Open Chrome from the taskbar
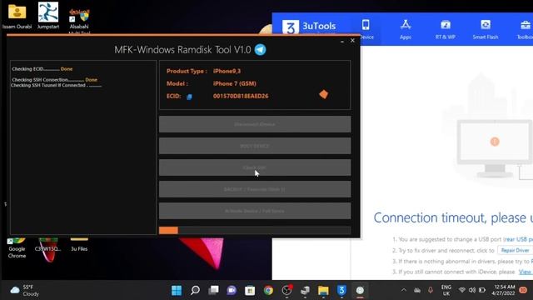Viewport: 533px width, 300px height. tap(268, 290)
